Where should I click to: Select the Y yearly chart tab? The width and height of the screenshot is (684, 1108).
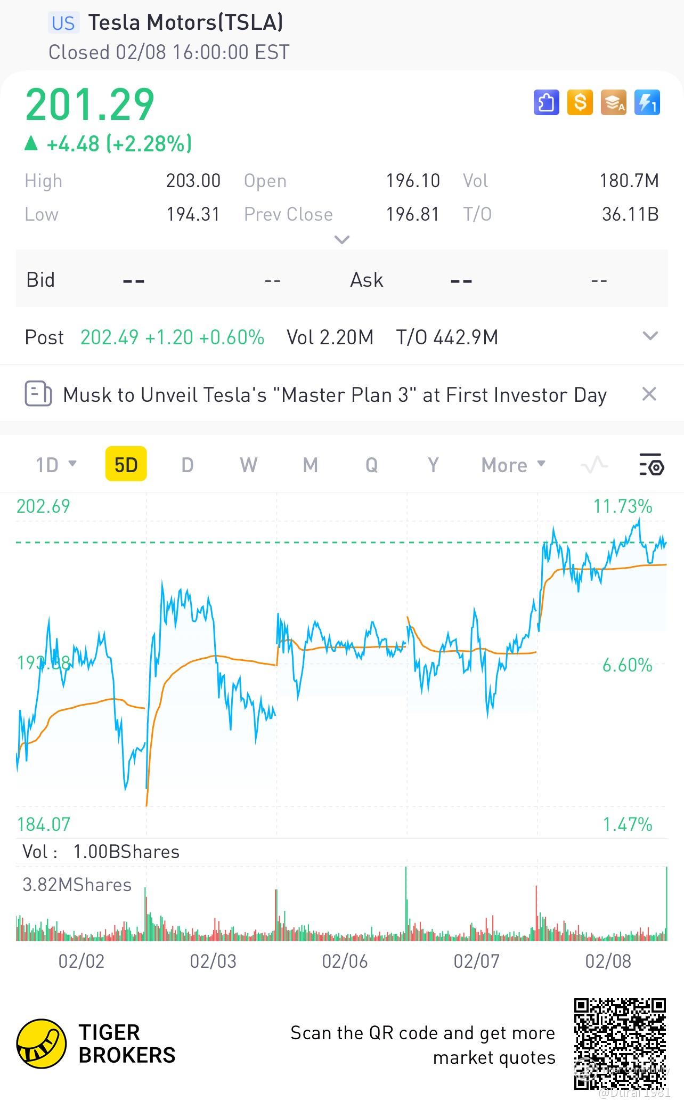click(x=433, y=465)
